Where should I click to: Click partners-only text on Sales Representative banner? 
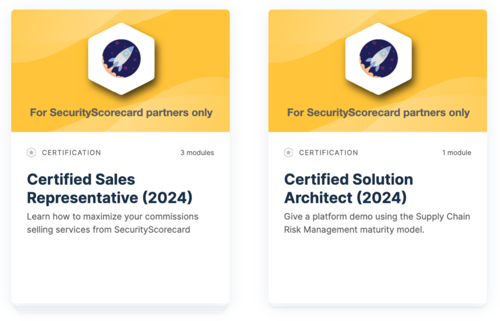tap(121, 113)
